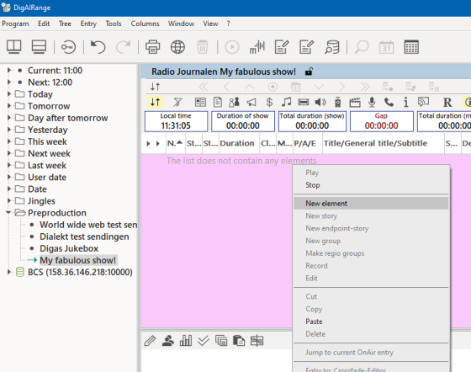Expand the Current: 11:00 node
This screenshot has height=372, width=471.
9,71
